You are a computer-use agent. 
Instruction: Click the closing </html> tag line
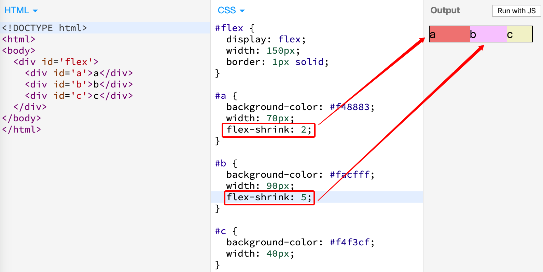(x=22, y=130)
